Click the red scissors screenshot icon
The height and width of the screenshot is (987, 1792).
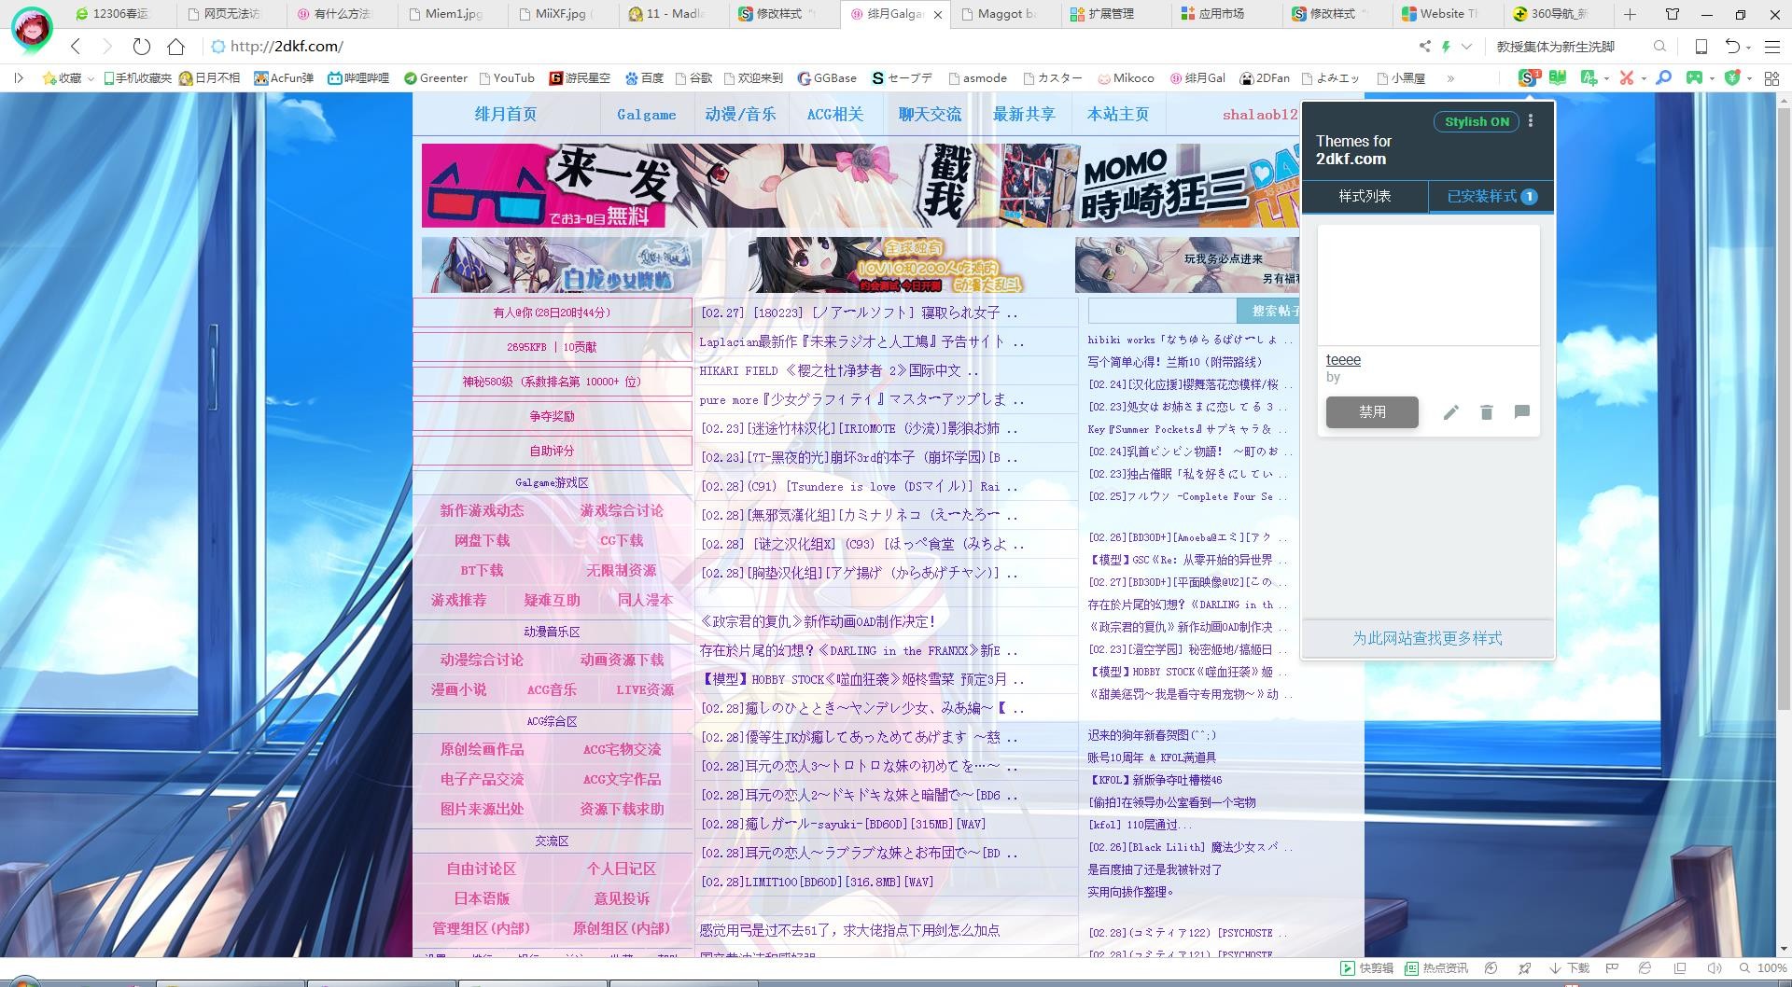1627,78
